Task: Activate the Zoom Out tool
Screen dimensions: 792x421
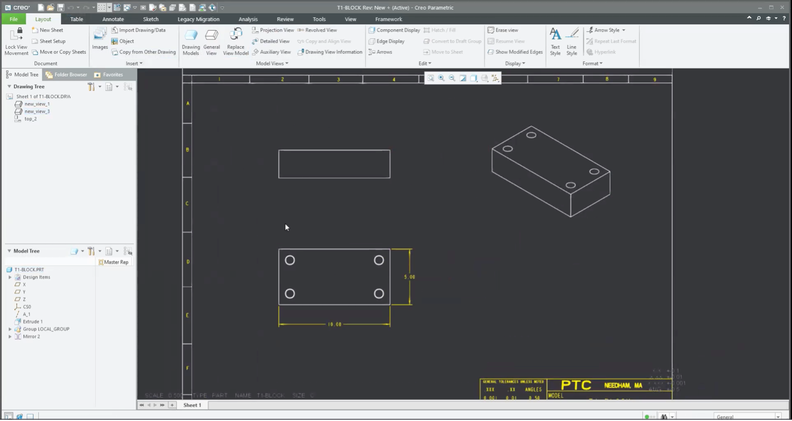Action: [x=452, y=78]
